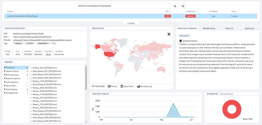
Task: Click the skull Malware Family icon
Action: (180, 41)
